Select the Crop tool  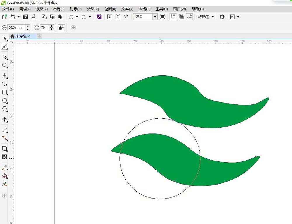(x=4, y=57)
